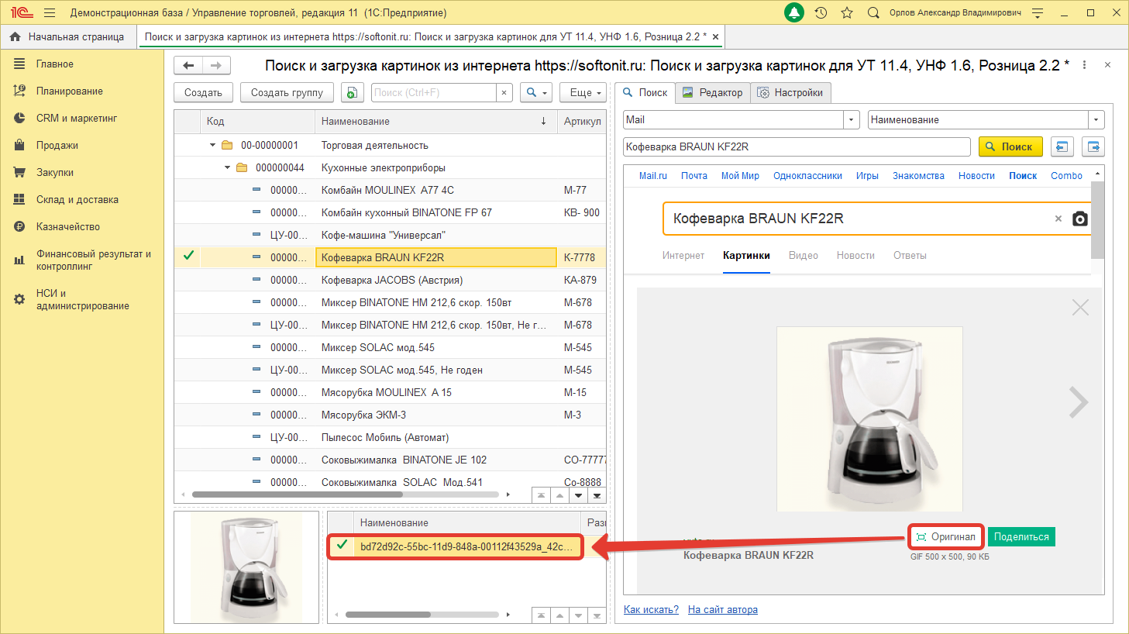Image resolution: width=1129 pixels, height=634 pixels.
Task: Toggle checkmark on Кофеварка BRAUN KF22R row
Action: [x=188, y=255]
